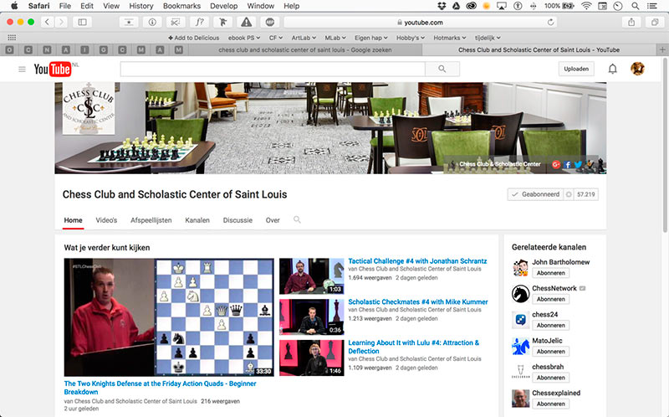Open YouTube notifications bell
This screenshot has height=417, width=669.
[x=612, y=69]
